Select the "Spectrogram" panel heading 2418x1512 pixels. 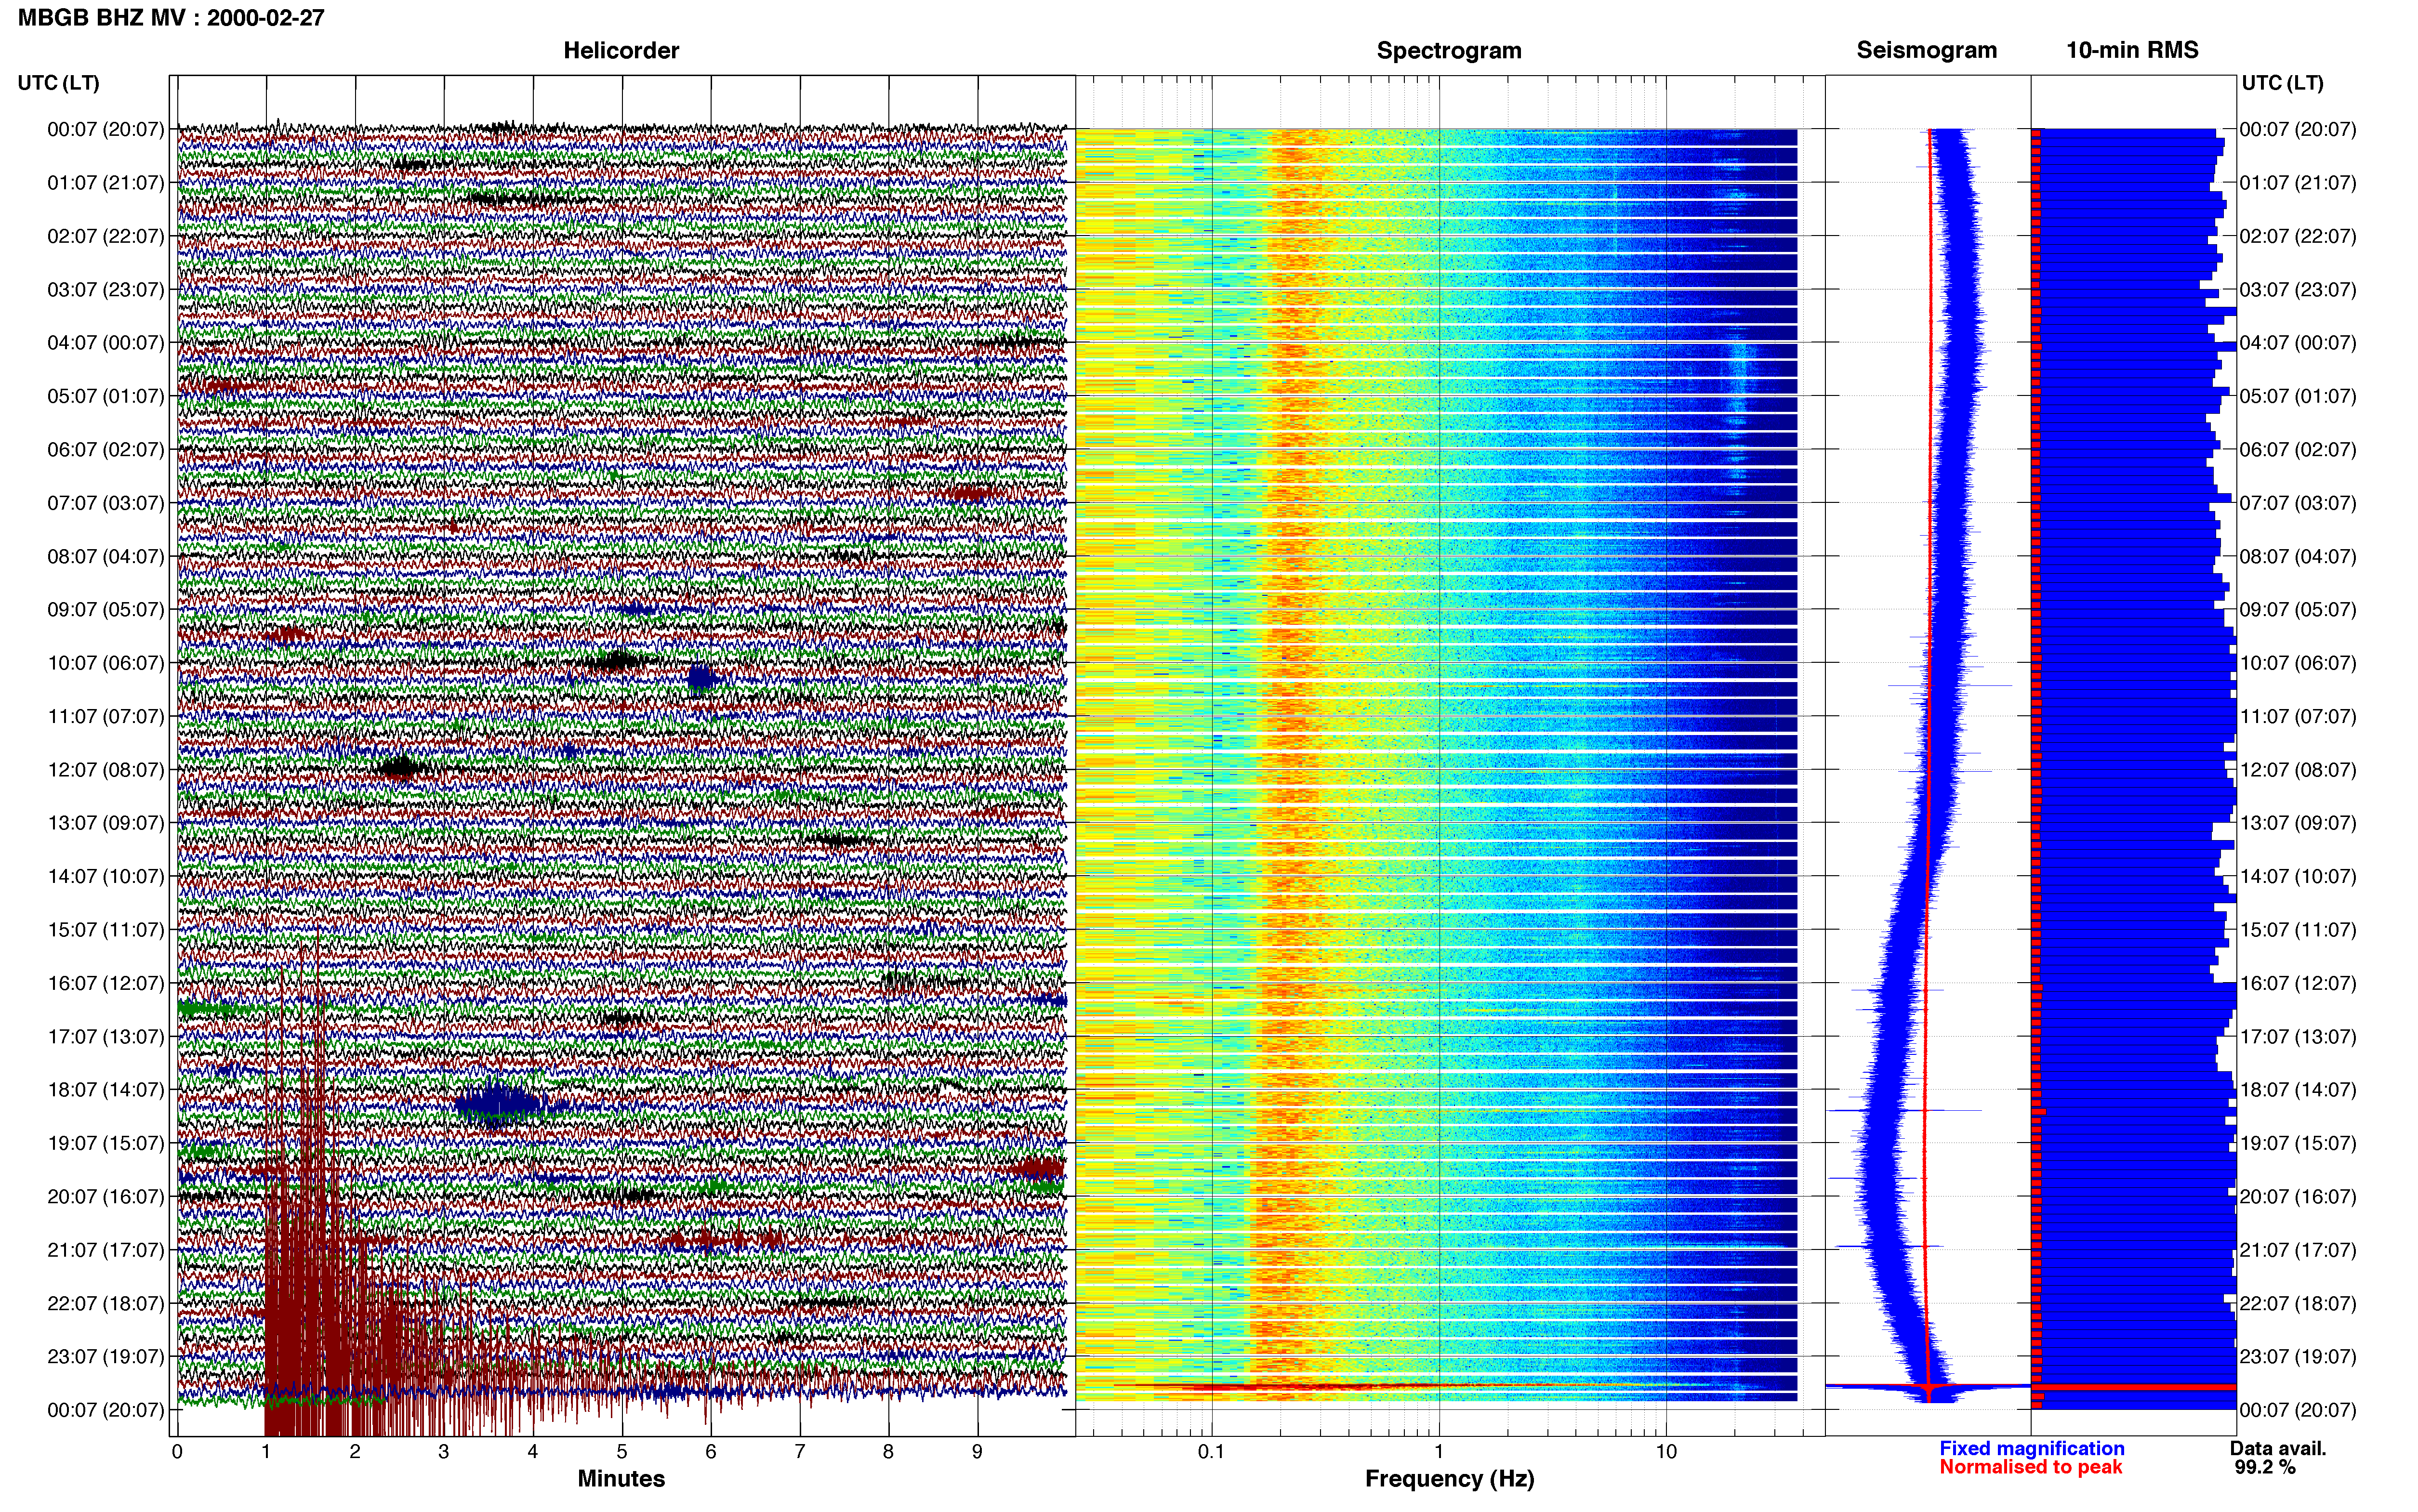point(1449,50)
